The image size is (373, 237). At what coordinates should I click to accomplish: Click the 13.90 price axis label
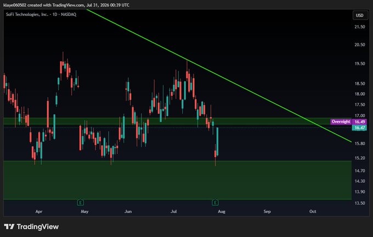tap(359, 192)
